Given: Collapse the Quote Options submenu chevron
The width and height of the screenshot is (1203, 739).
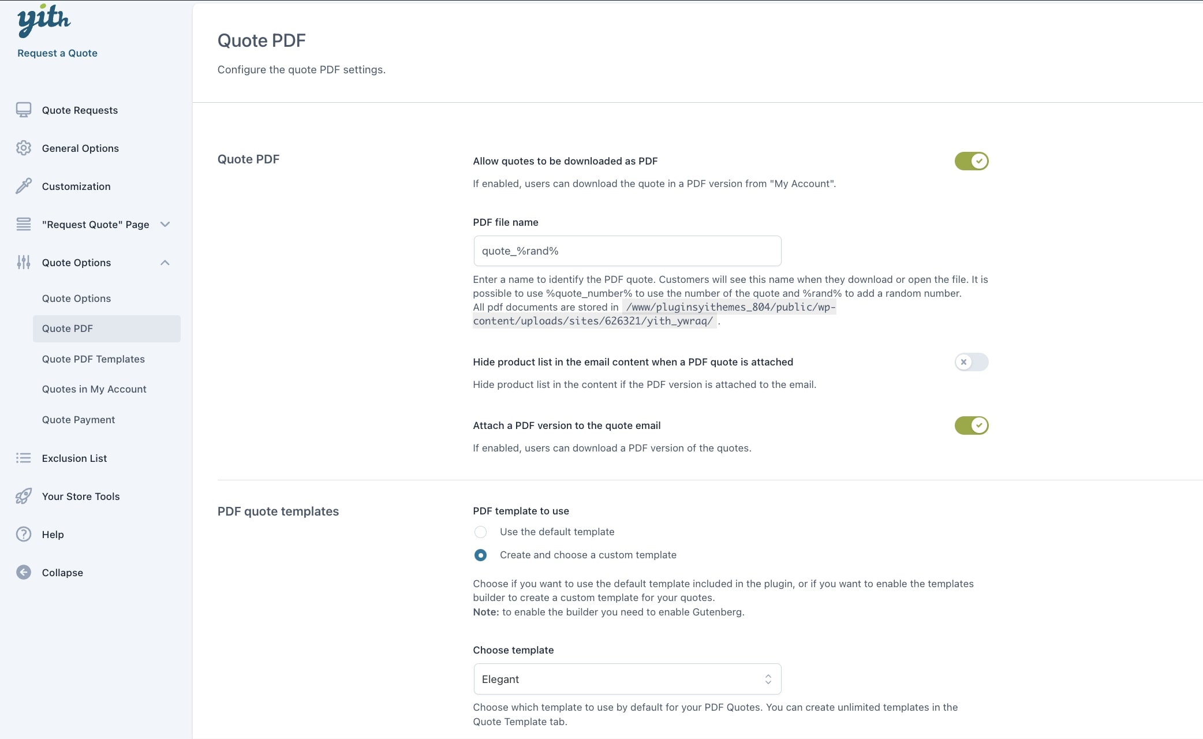Looking at the screenshot, I should (x=165, y=263).
